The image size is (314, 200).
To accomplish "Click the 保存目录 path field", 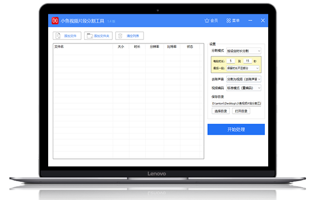I will click(x=236, y=104).
